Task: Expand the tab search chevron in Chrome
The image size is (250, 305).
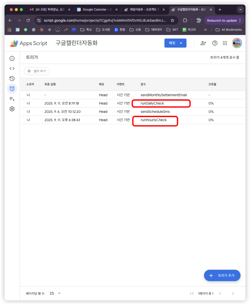Action: [240, 10]
